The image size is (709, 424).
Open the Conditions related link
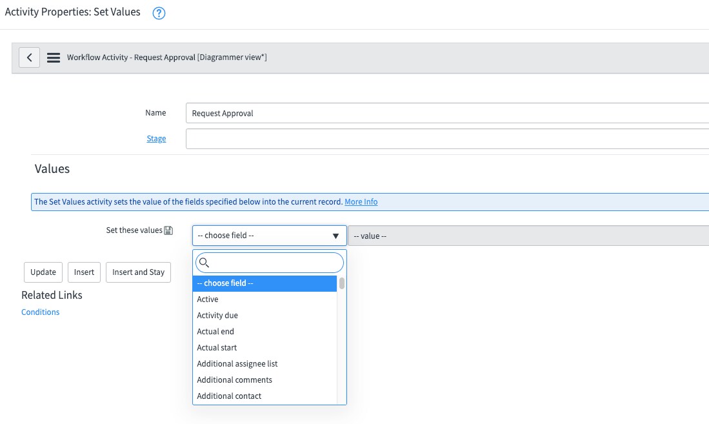[x=40, y=312]
